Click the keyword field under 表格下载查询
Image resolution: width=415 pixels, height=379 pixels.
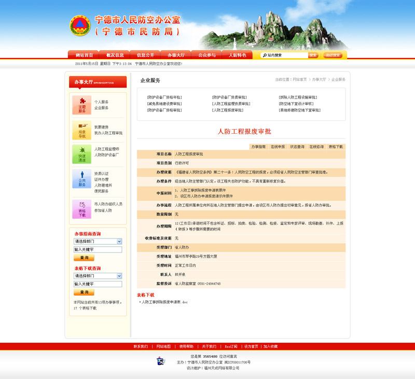98,284
